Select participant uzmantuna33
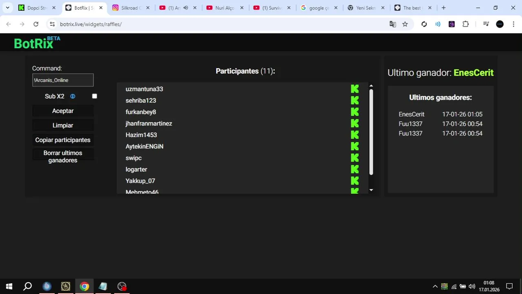This screenshot has height=294, width=522. (x=144, y=89)
